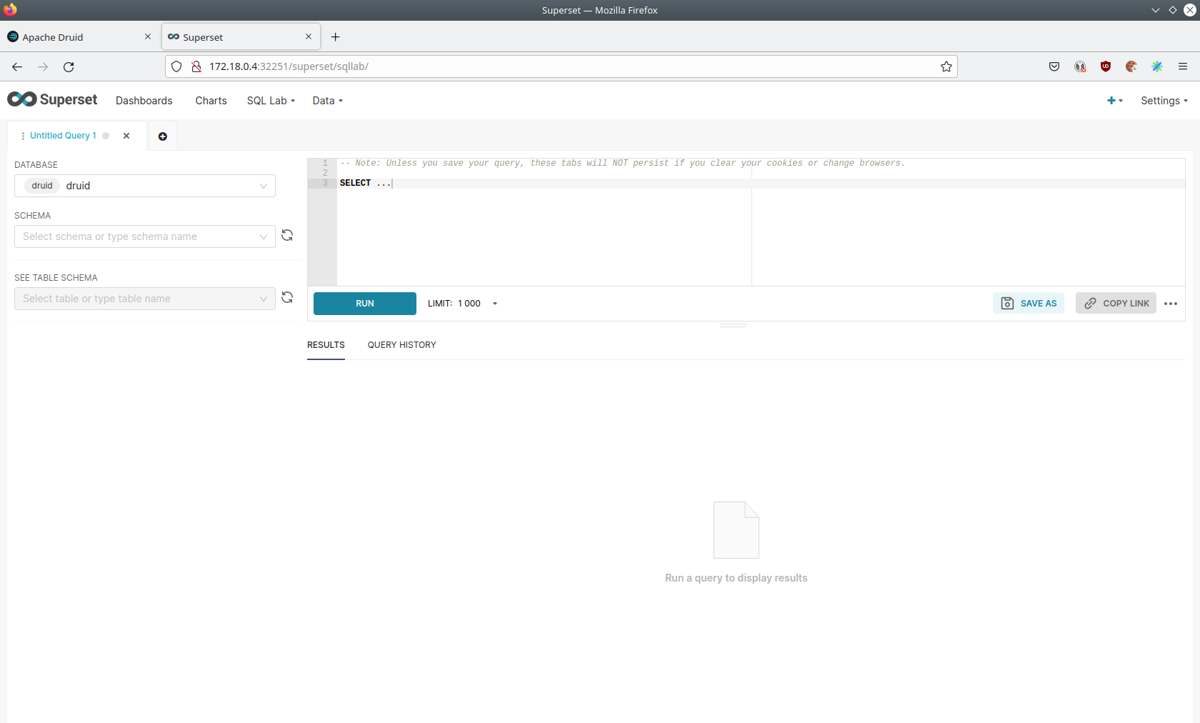Image resolution: width=1200 pixels, height=723 pixels.
Task: Click the uBlock Origin extension icon
Action: [1106, 66]
